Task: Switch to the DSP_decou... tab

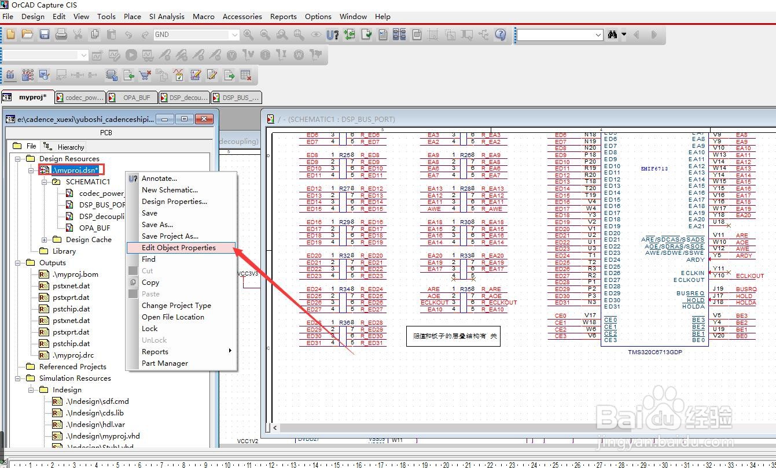Action: (x=185, y=98)
